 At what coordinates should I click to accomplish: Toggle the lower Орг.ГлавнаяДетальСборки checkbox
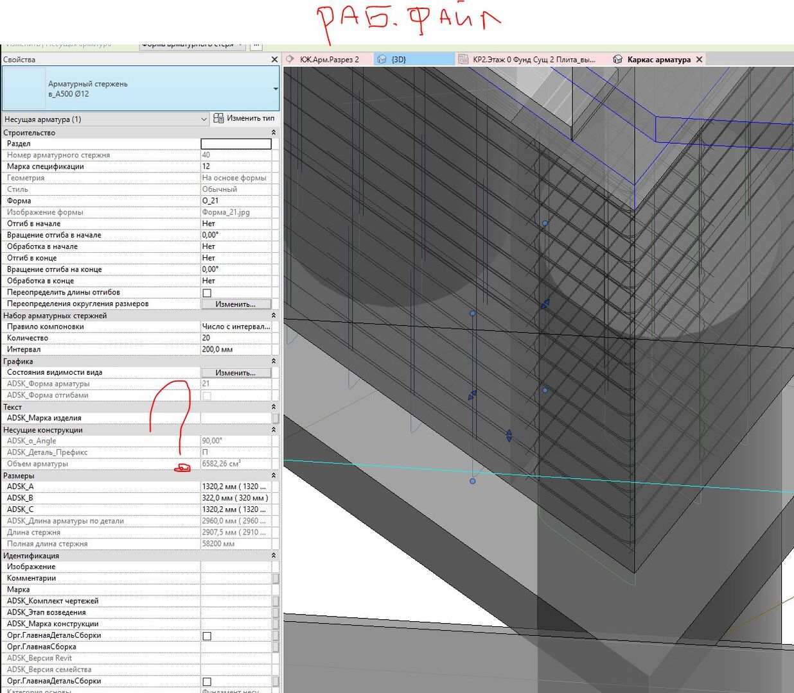coord(207,681)
